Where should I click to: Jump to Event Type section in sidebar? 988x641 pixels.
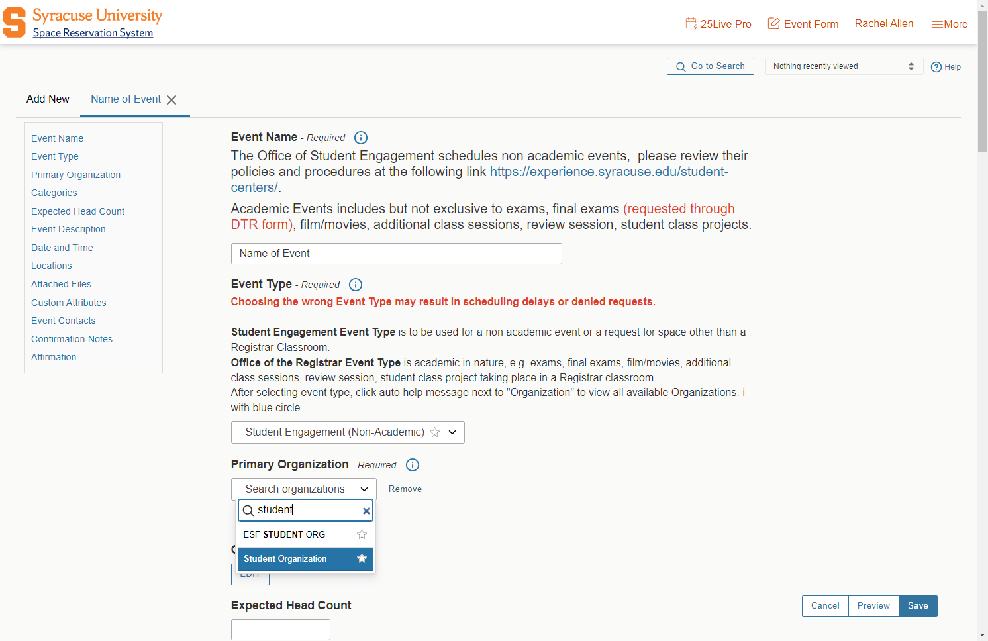(55, 156)
